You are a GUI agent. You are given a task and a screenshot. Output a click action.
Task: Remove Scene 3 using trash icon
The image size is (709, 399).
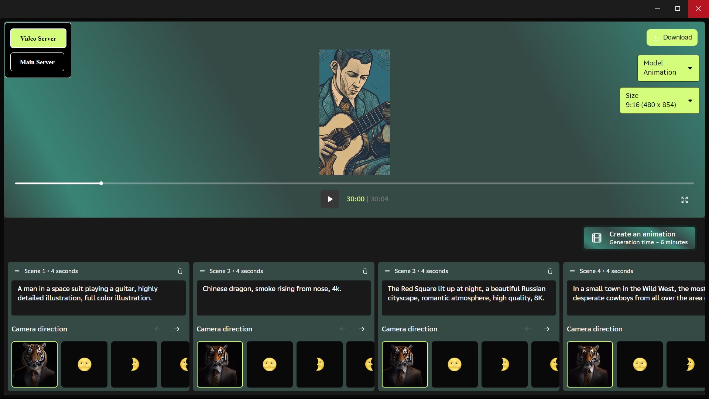(550, 271)
